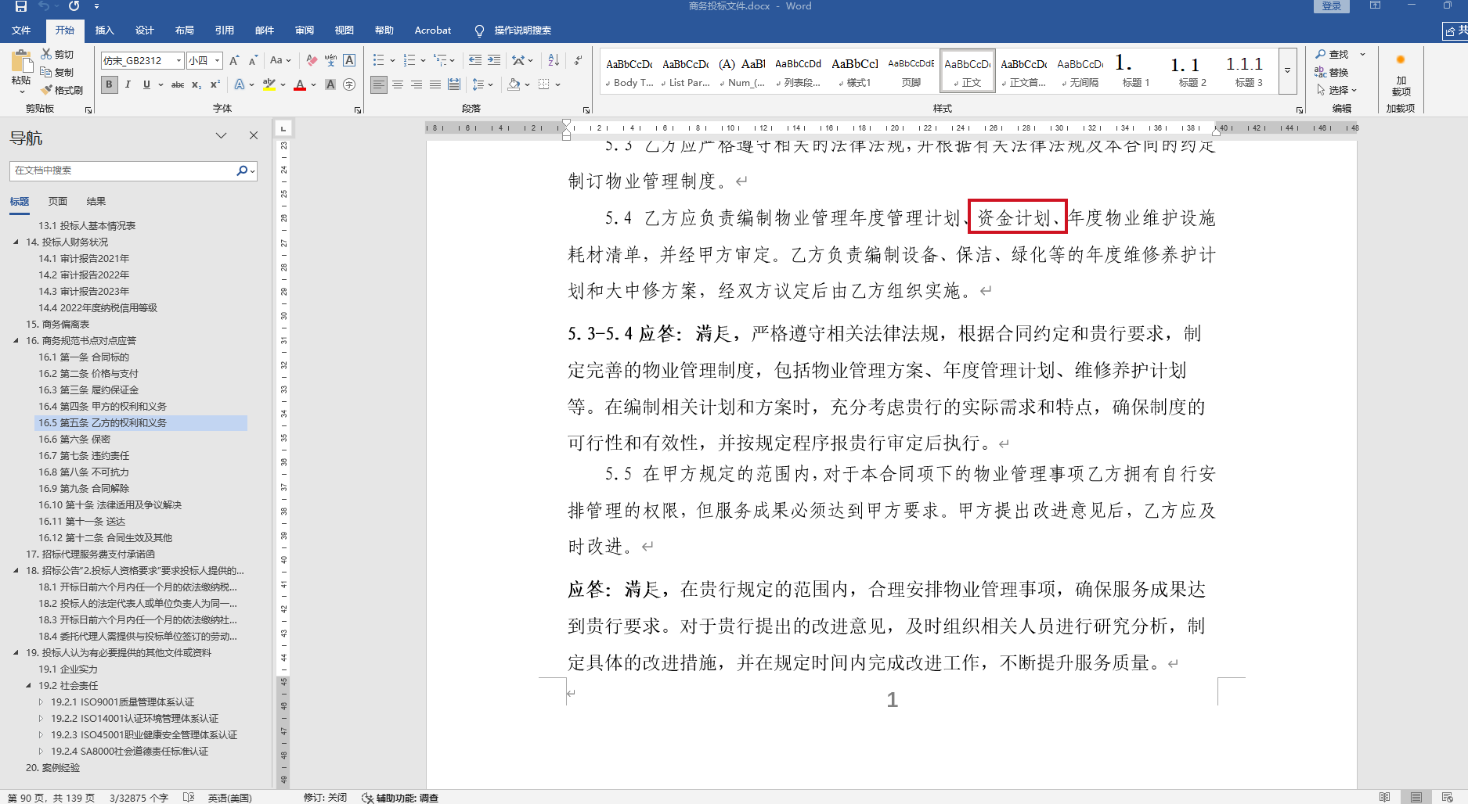This screenshot has width=1468, height=804.
Task: Save the document from quick access toolbar
Action: 21,6
